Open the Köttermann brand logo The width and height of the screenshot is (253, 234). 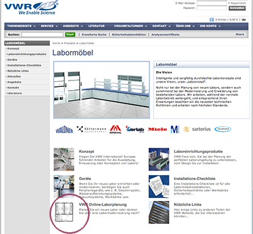92,129
